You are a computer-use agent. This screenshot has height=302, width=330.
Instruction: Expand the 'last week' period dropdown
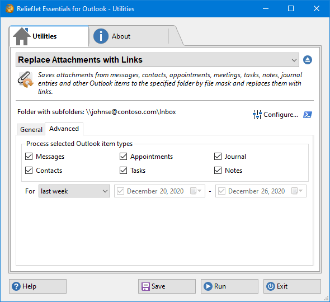(x=74, y=191)
